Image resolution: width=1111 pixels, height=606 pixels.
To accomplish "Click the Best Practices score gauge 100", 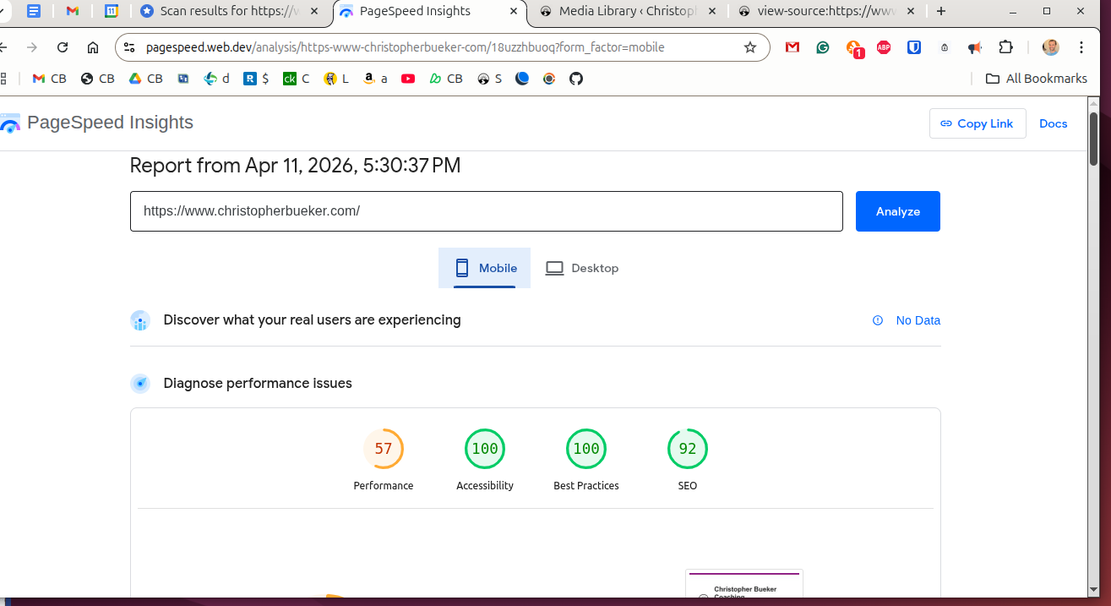I will coord(586,449).
